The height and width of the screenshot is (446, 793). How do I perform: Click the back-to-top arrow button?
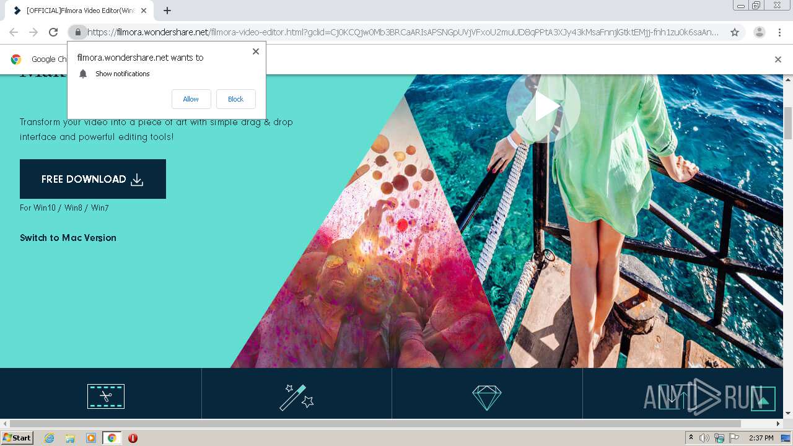pos(763,399)
